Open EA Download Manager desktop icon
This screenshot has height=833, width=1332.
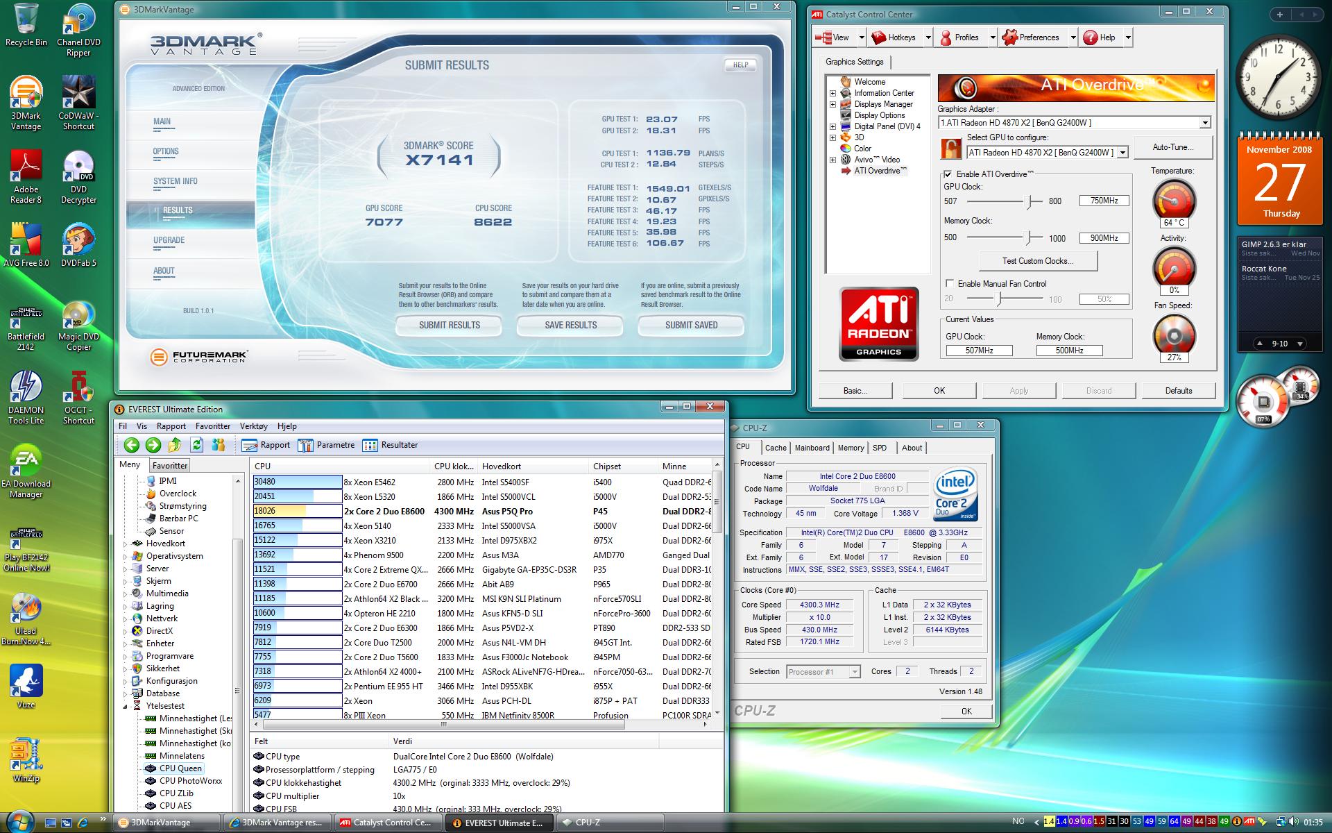point(26,471)
